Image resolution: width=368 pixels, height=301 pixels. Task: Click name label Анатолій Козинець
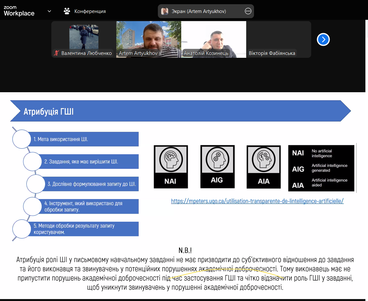(206, 53)
